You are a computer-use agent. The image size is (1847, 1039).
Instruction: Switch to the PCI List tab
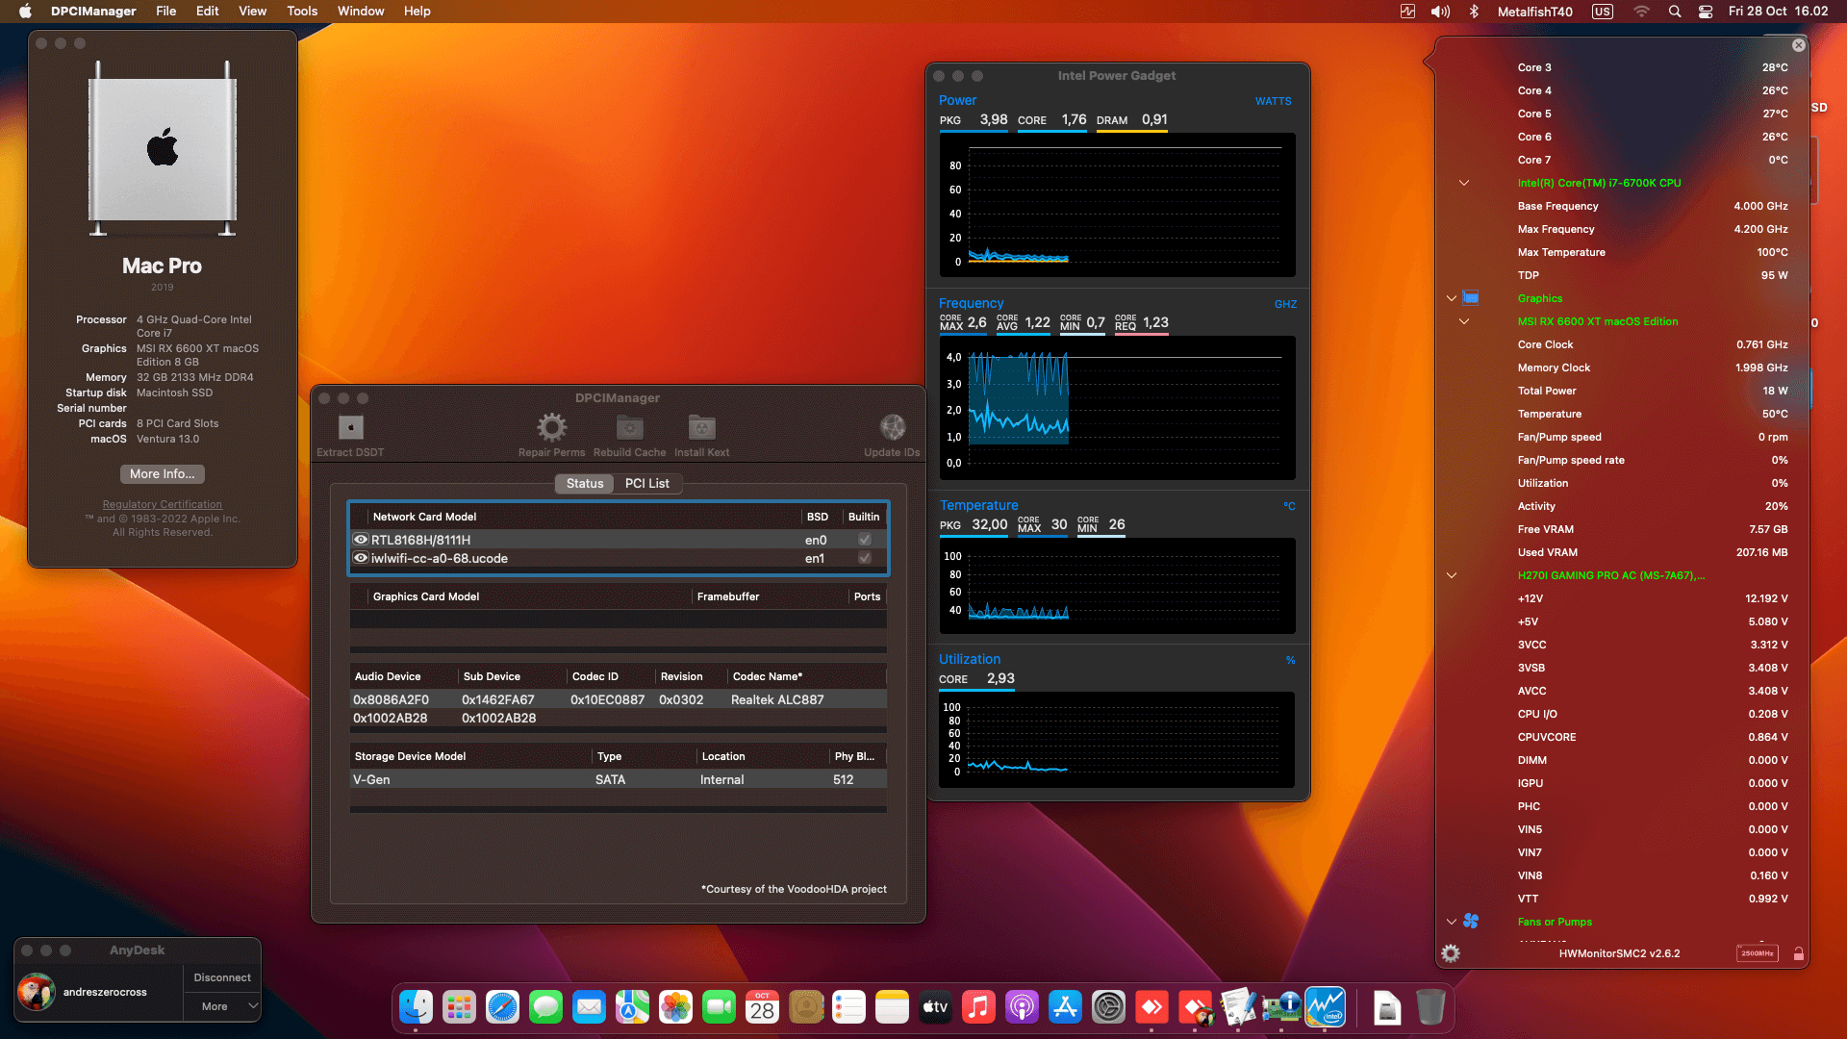coord(647,484)
